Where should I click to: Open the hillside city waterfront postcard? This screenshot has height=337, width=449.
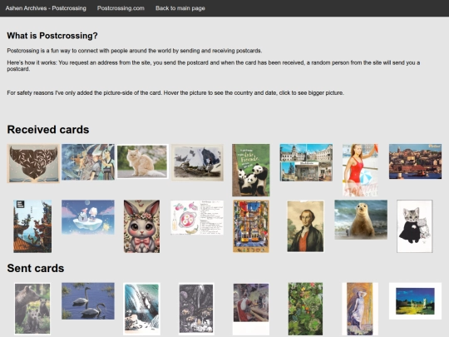(x=415, y=161)
